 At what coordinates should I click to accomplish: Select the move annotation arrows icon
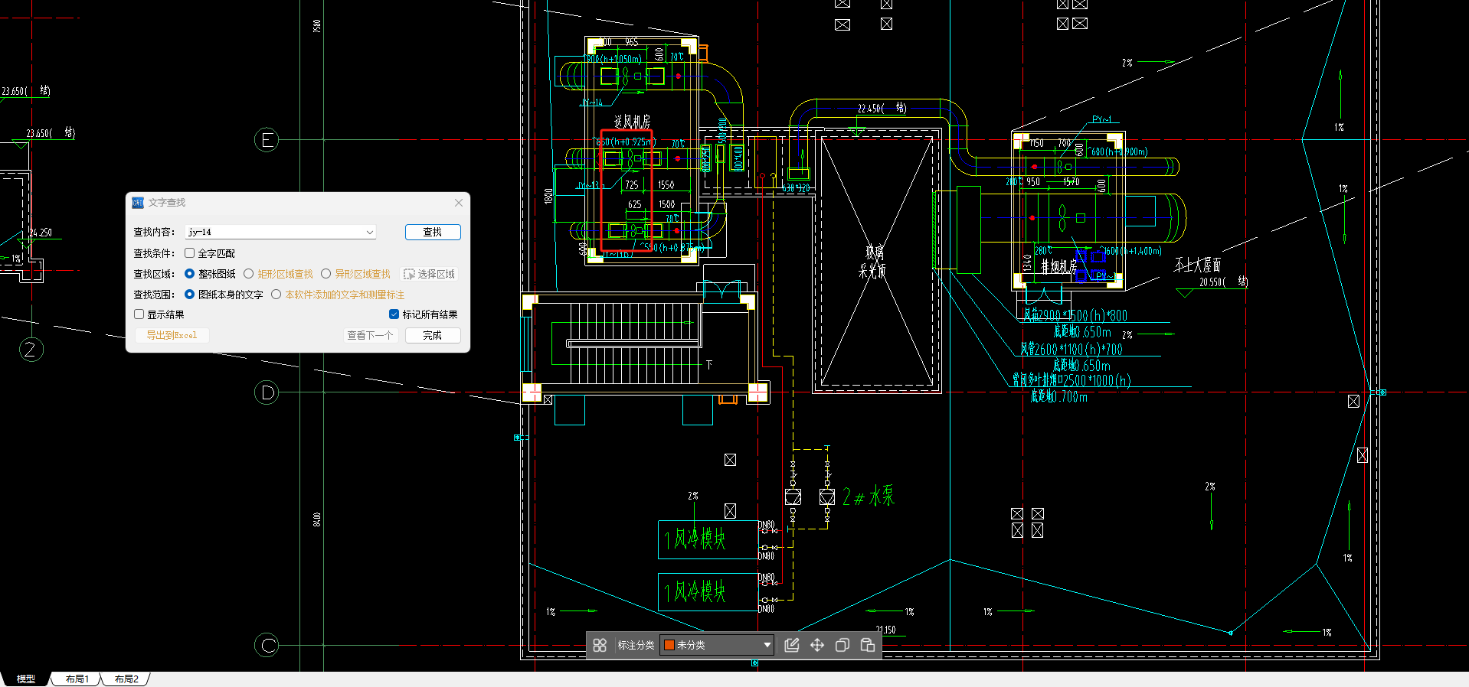(x=817, y=645)
